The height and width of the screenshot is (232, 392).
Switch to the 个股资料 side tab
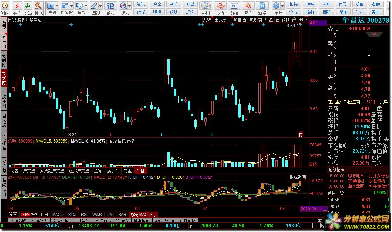click(x=4, y=99)
